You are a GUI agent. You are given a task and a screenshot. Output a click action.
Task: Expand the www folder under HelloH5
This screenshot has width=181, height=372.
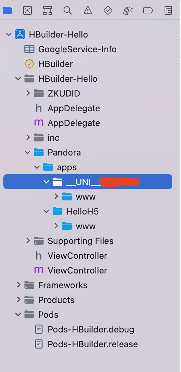click(56, 226)
